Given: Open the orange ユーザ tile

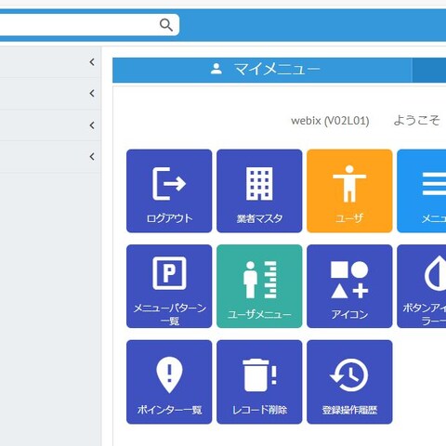Looking at the screenshot, I should 349,190.
